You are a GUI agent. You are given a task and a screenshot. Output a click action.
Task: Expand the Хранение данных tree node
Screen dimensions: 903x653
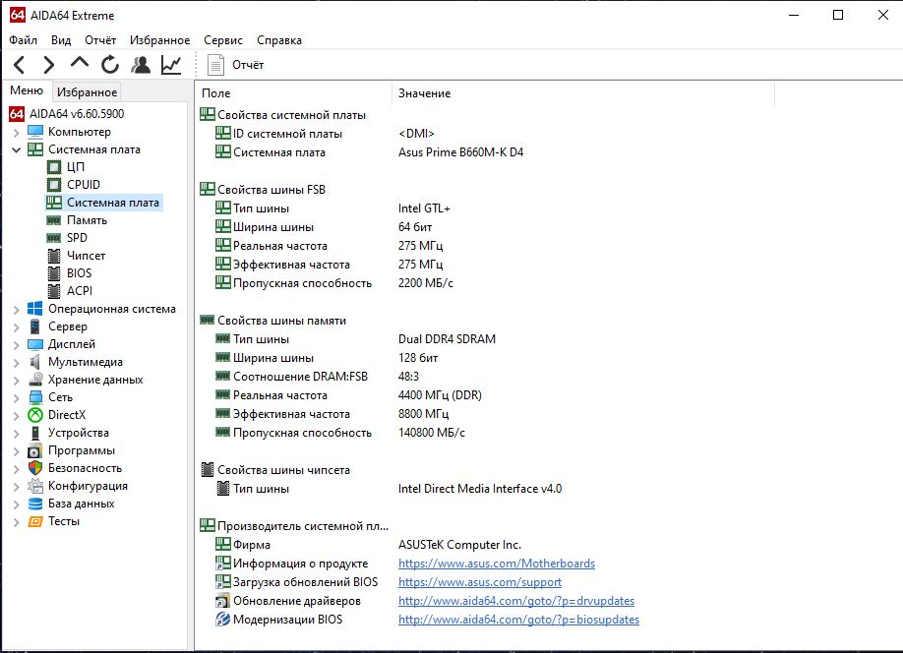pos(16,381)
